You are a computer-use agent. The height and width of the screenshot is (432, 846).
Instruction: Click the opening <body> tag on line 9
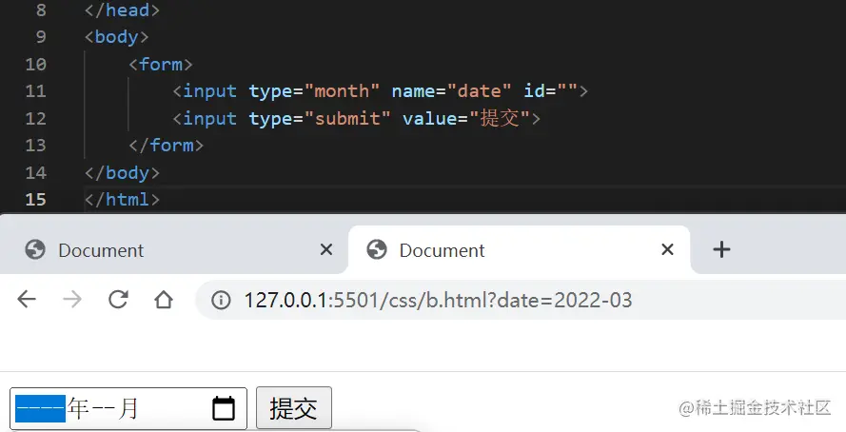click(x=116, y=37)
